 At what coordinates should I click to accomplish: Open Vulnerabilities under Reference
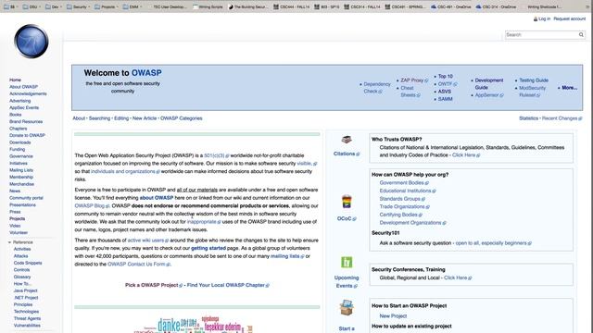tap(27, 326)
